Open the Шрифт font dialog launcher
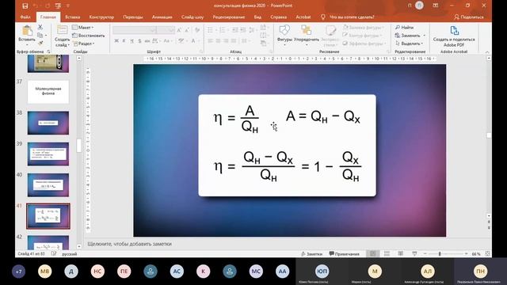This screenshot has height=285, width=507. (x=201, y=51)
